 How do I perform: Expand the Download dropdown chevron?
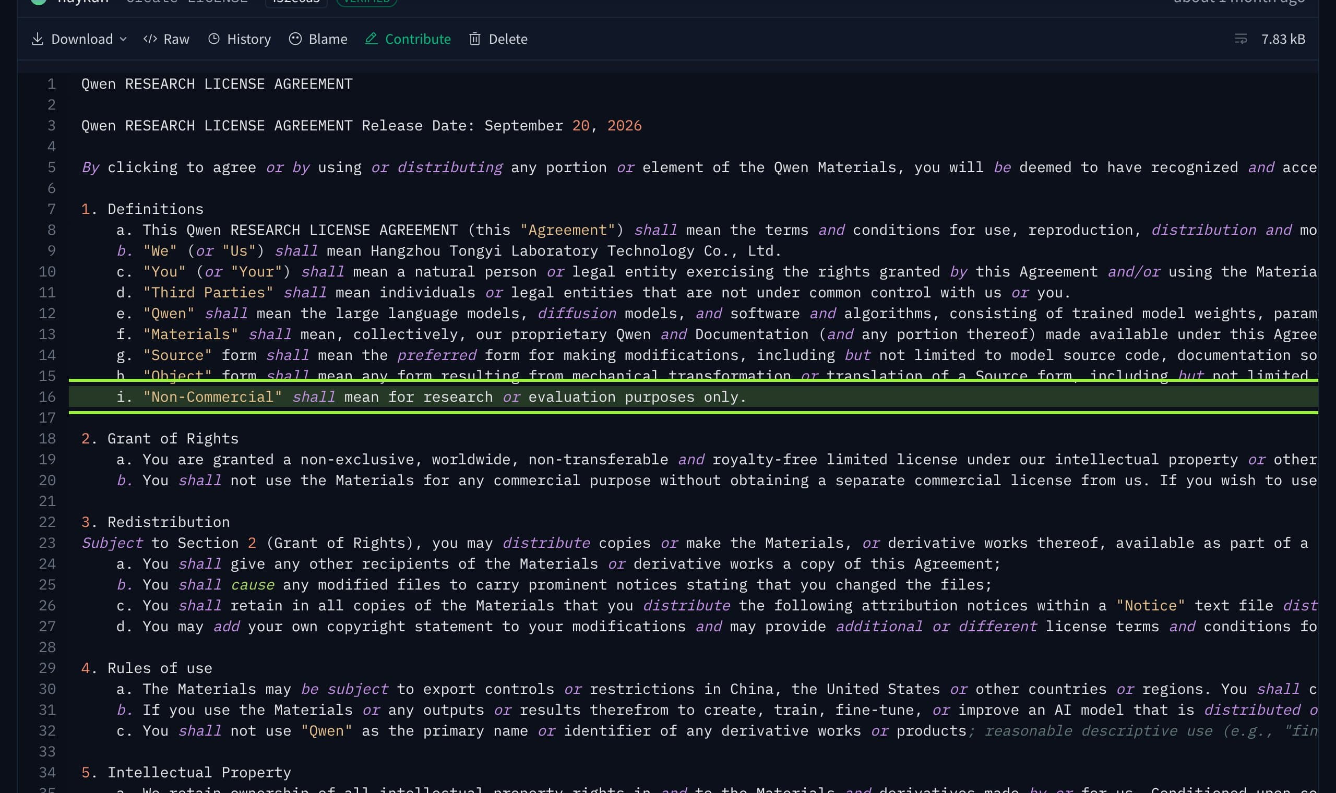[x=124, y=39]
